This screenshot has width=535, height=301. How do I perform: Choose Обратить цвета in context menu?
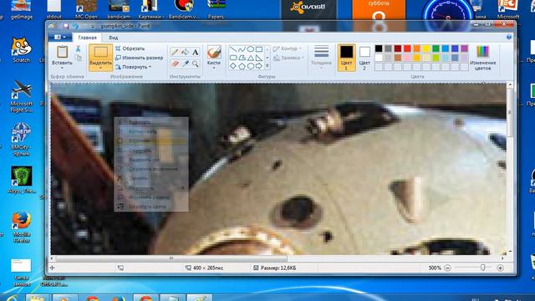(151, 207)
